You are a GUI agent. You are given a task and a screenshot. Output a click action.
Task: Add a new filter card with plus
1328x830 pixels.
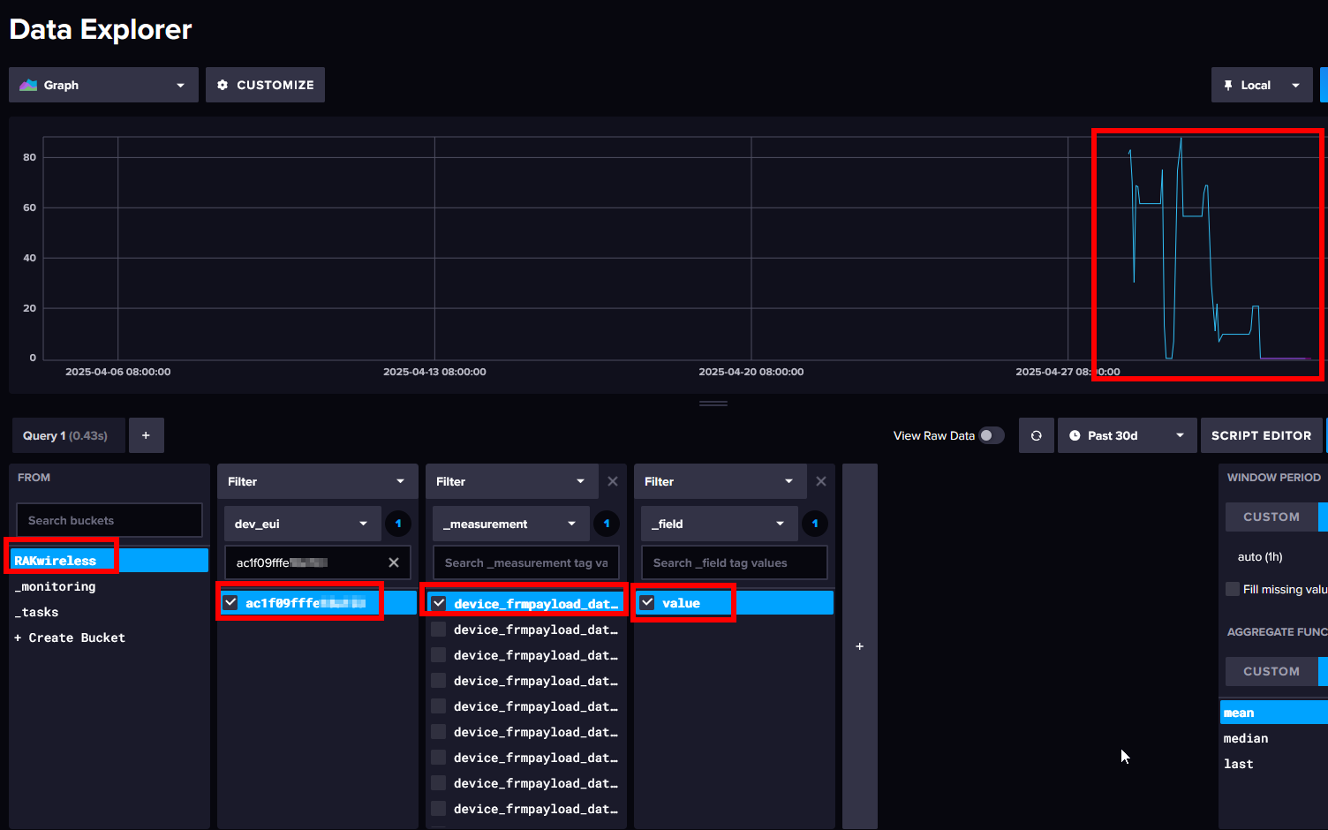click(860, 646)
